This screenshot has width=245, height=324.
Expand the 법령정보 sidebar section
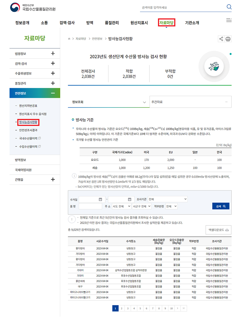click(53, 54)
